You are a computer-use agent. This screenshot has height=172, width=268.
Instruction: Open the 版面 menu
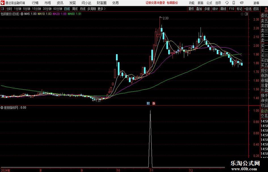coord(200,3)
